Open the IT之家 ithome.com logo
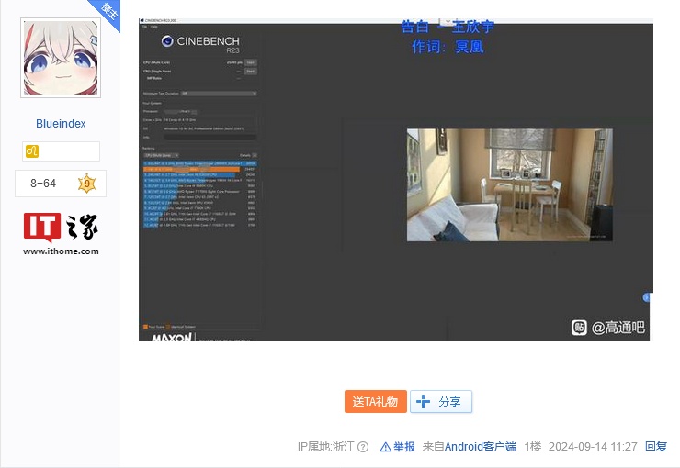 61,233
